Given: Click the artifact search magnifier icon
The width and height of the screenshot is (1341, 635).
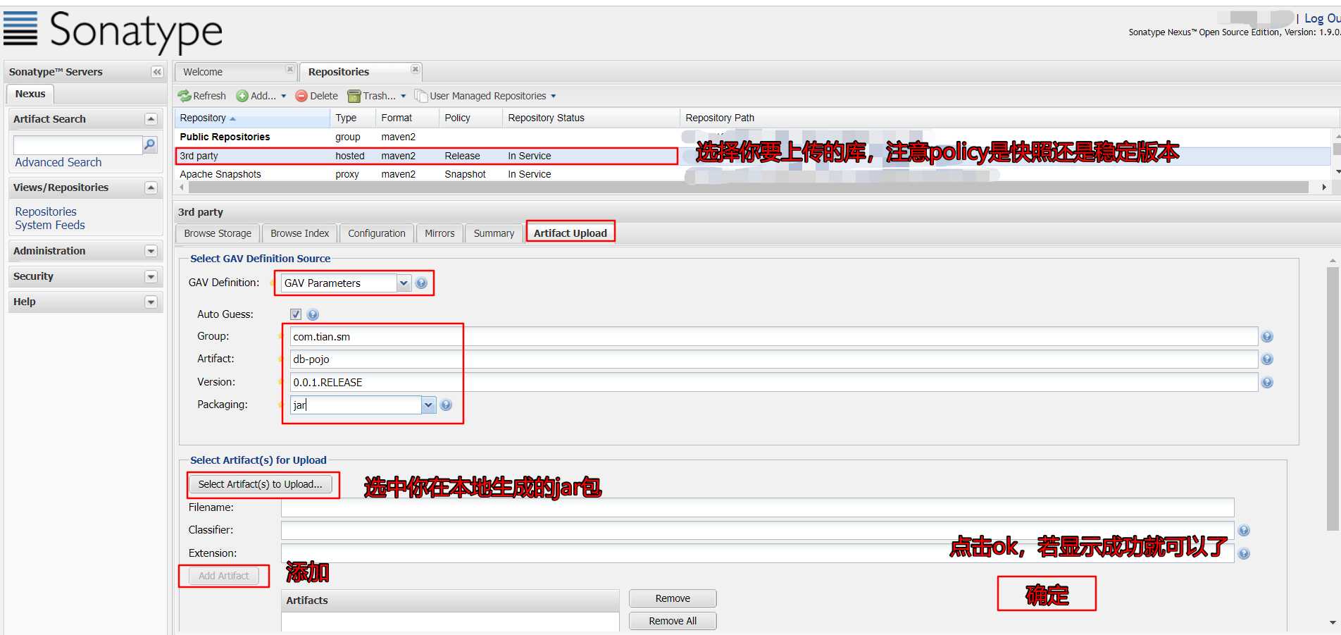Looking at the screenshot, I should point(150,145).
